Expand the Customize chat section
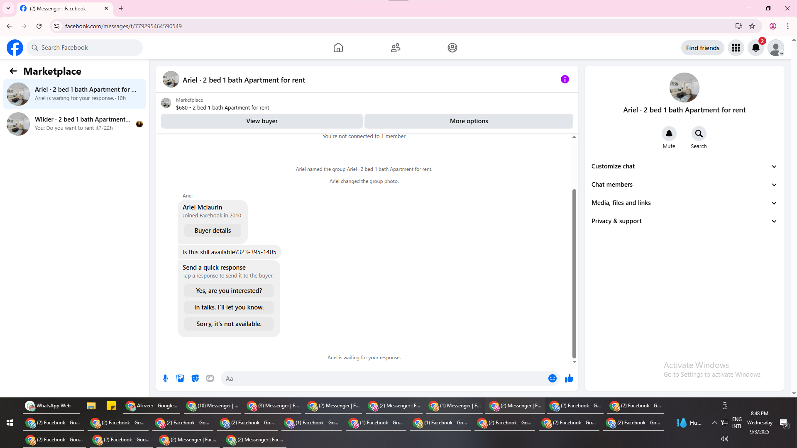Screen dimensions: 797x448 point(685,166)
